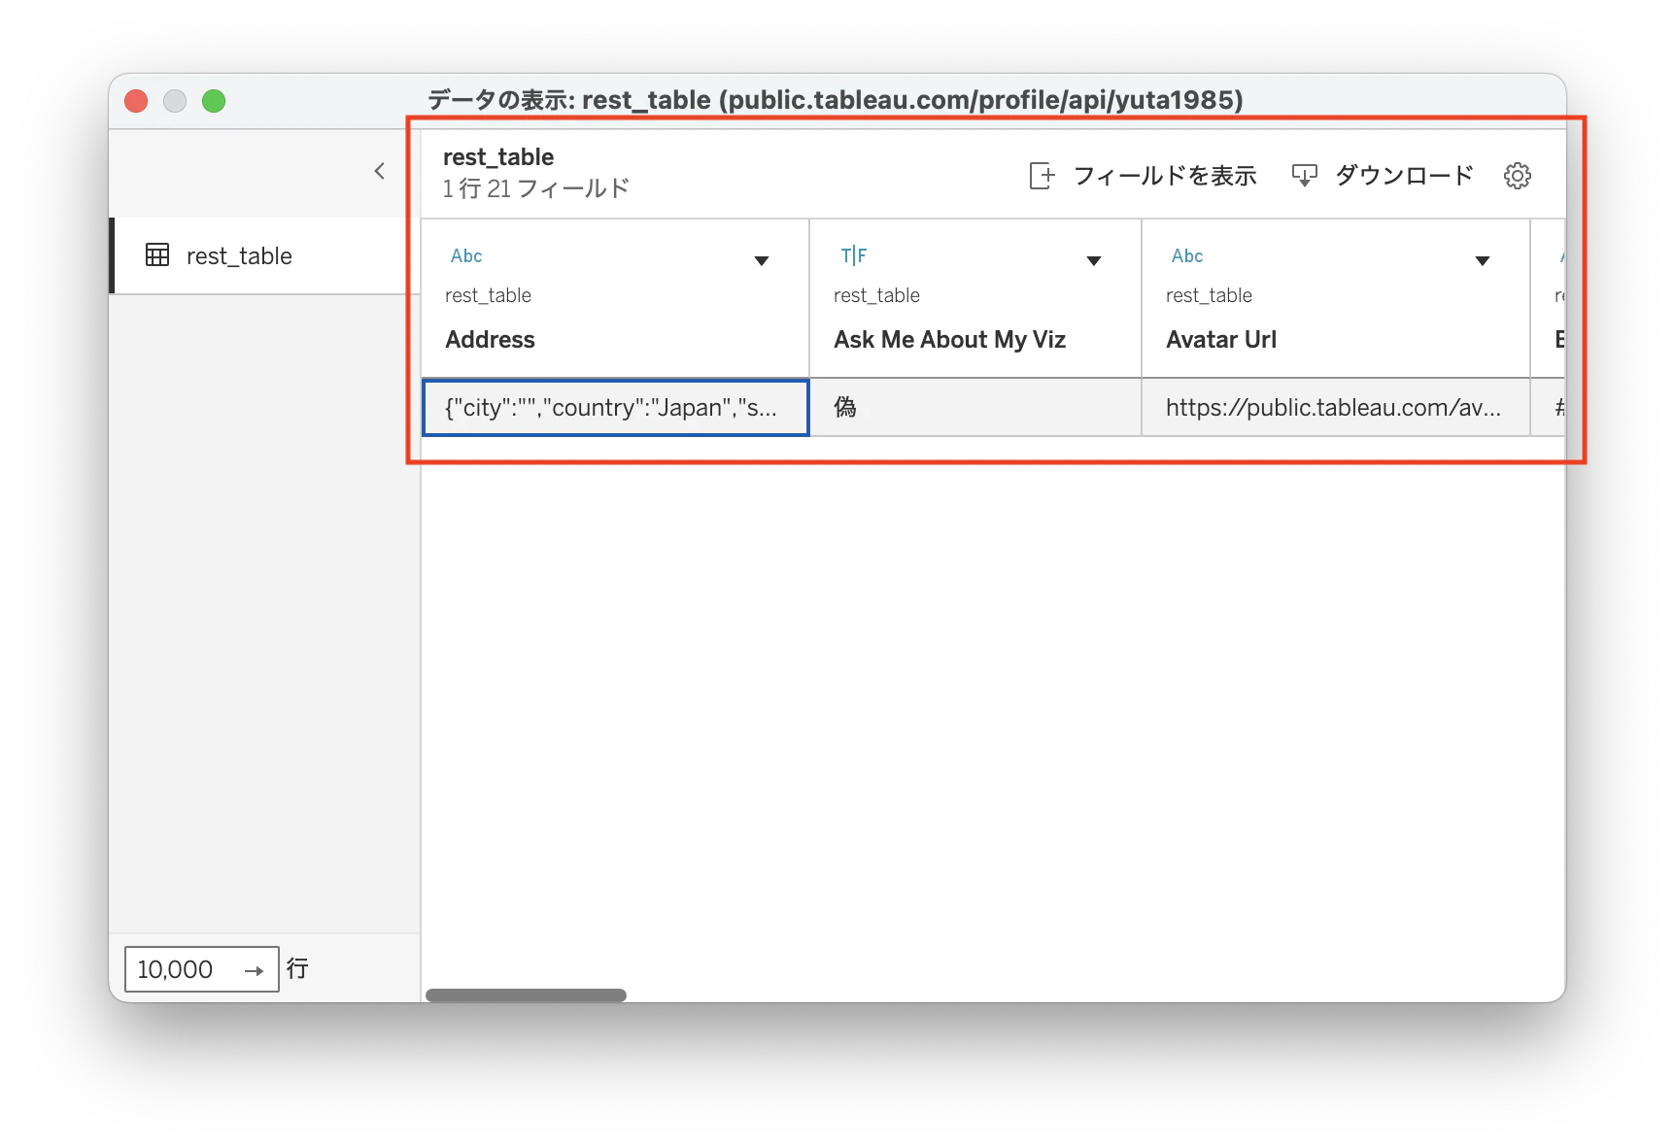This screenshot has width=1675, height=1146.
Task: Click the フィールドを表示 button
Action: point(1144,176)
